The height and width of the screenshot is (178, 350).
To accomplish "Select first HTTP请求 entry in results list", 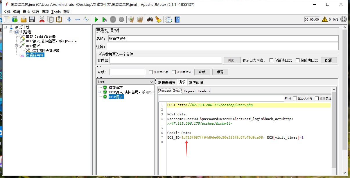I will (x=116, y=88).
